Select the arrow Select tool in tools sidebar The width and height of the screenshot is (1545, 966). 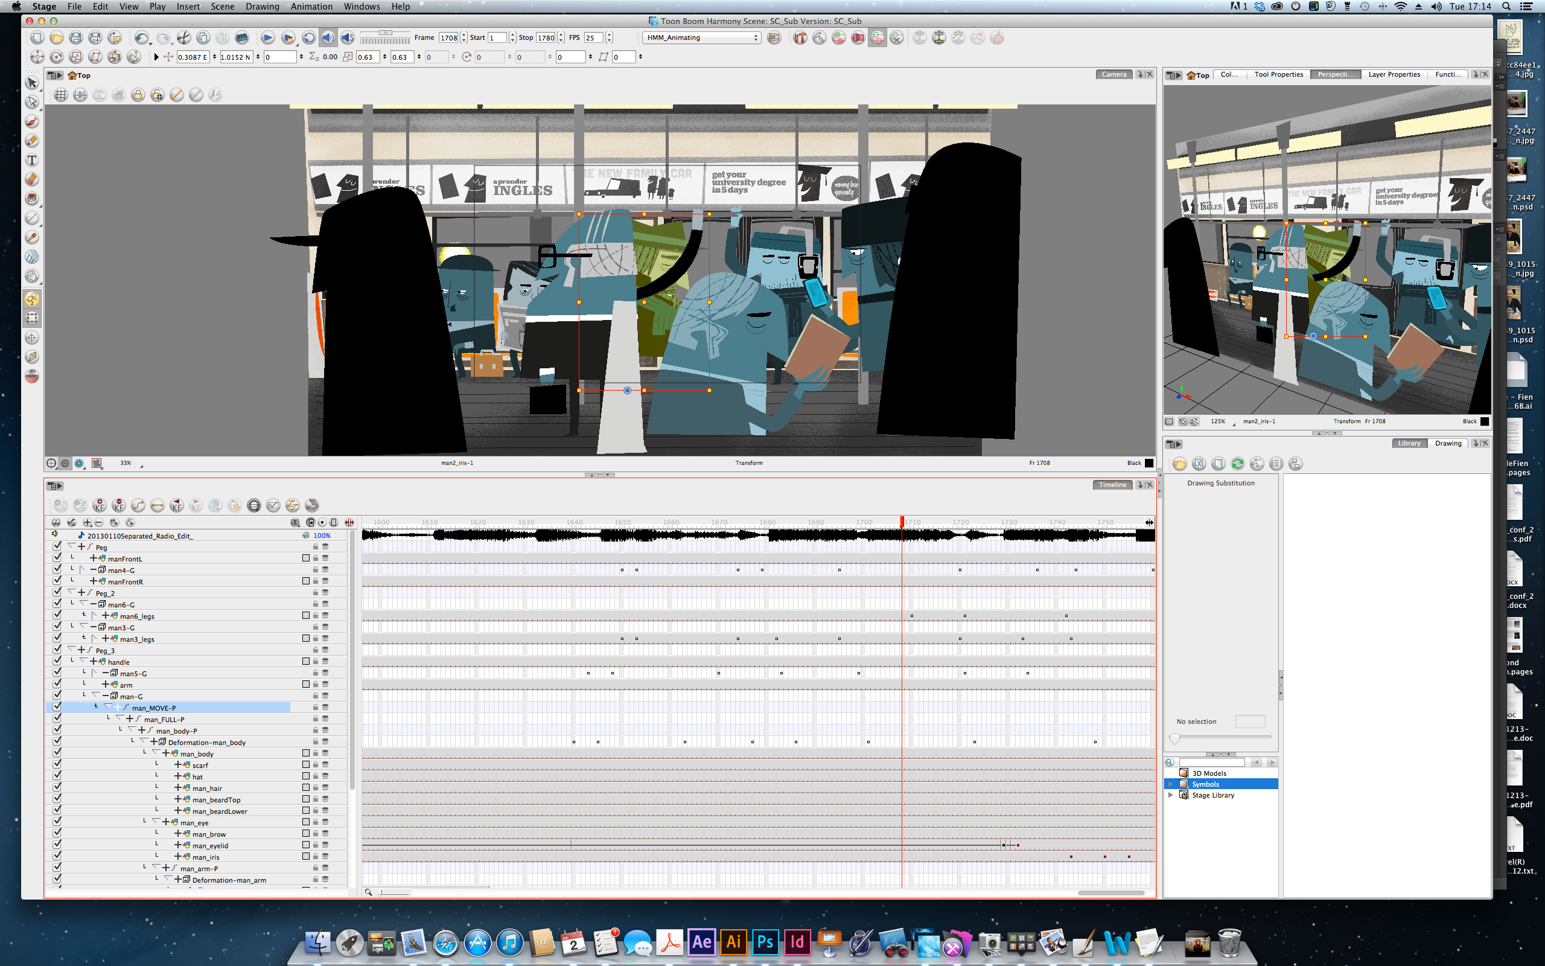click(32, 83)
